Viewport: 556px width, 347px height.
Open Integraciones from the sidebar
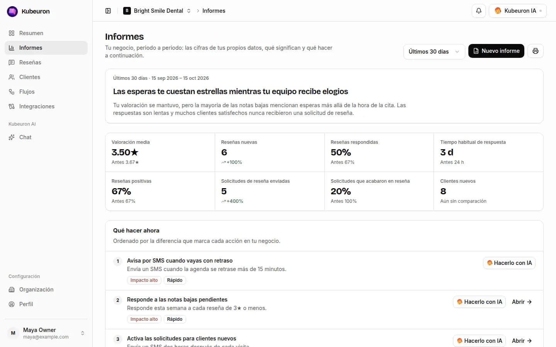point(46,106)
